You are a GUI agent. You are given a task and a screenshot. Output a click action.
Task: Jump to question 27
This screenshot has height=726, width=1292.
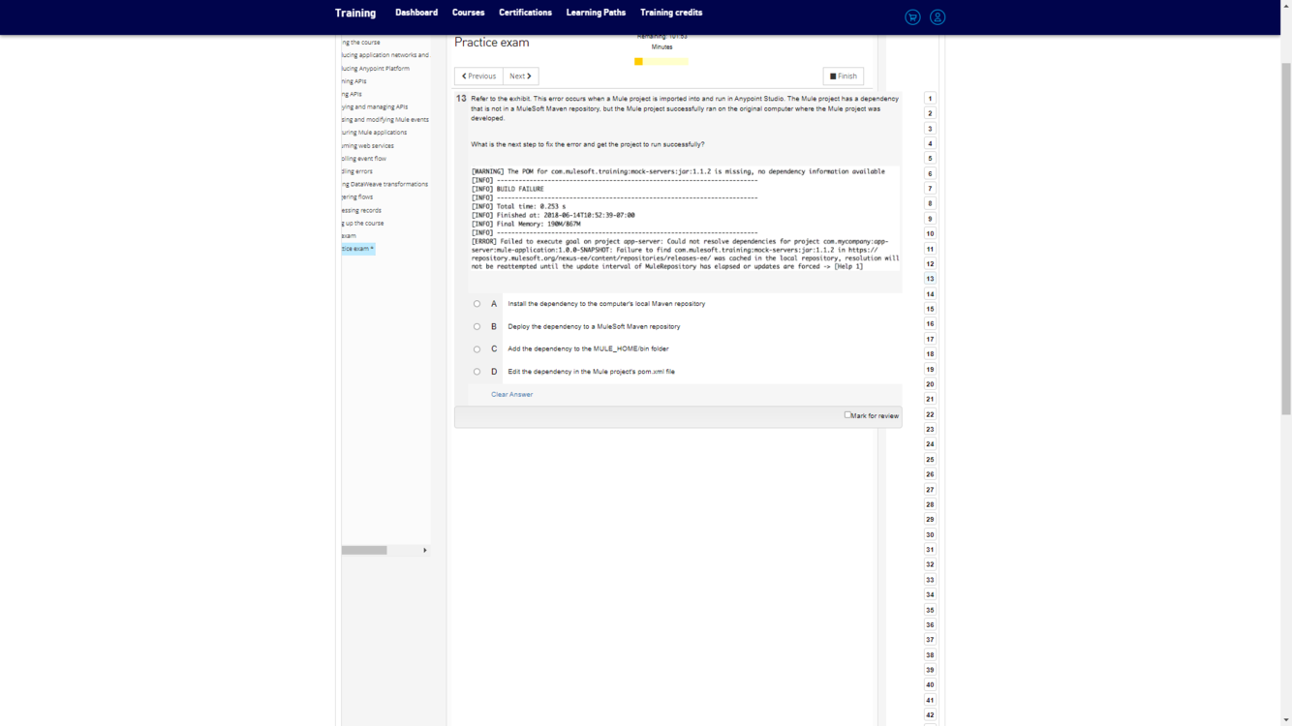930,490
